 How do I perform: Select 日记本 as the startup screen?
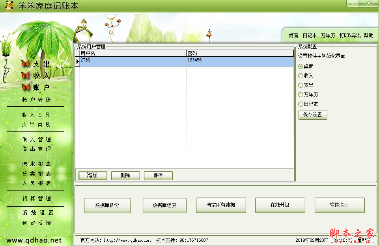point(300,104)
